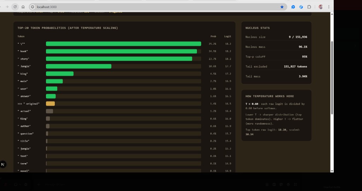This screenshot has width=362, height=191.
Task: Toggle the bookmark star
Action: tap(282, 7)
